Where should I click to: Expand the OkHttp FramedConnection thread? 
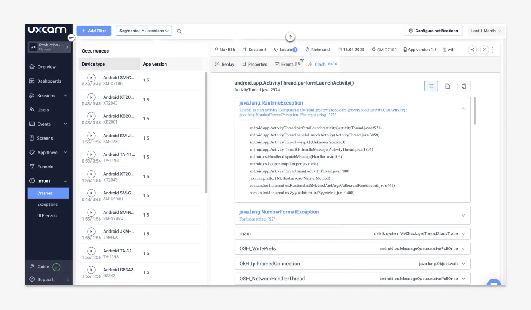coord(463,263)
